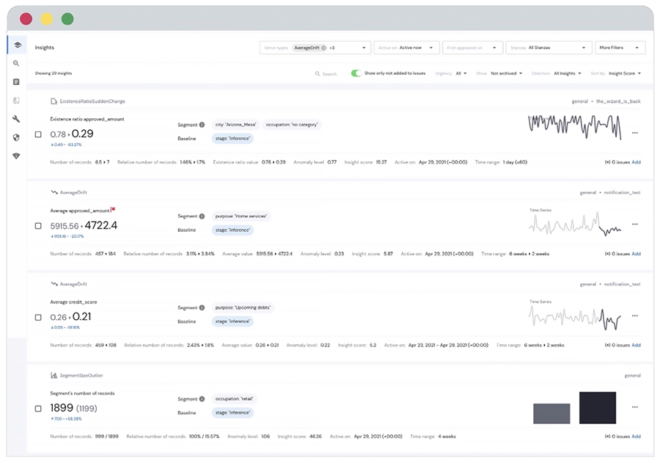660x463 pixels.
Task: Open the Active on dropdown
Action: (406, 48)
